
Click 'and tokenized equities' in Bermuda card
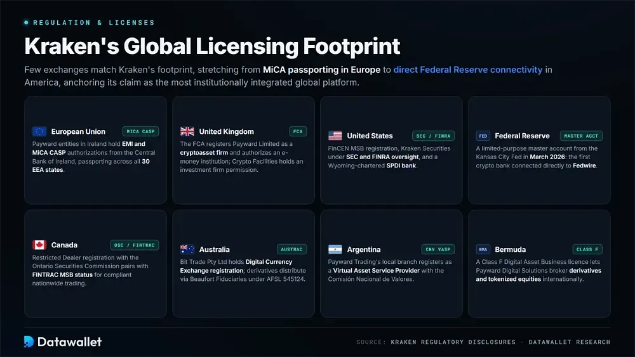click(x=508, y=280)
